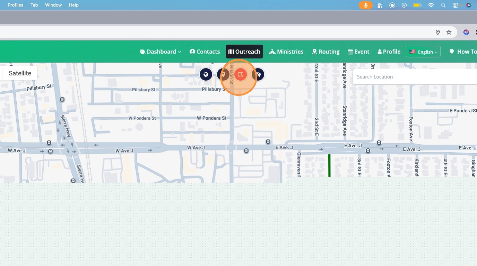
Task: Click the How To lightbulb icon
Action: 452,52
